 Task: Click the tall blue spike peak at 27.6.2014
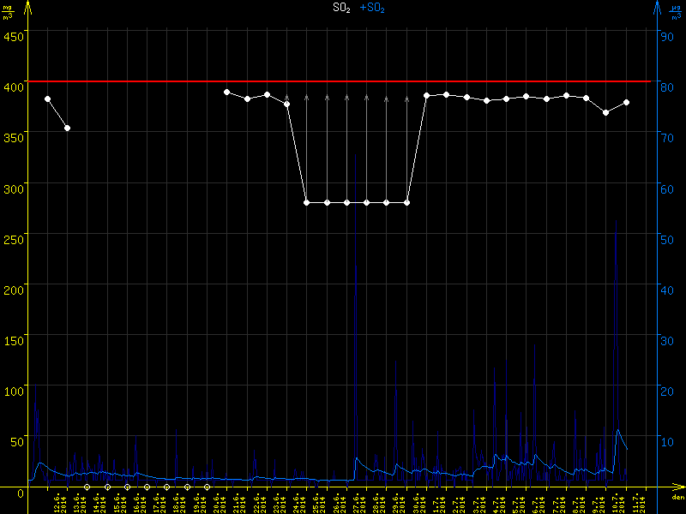coord(356,154)
